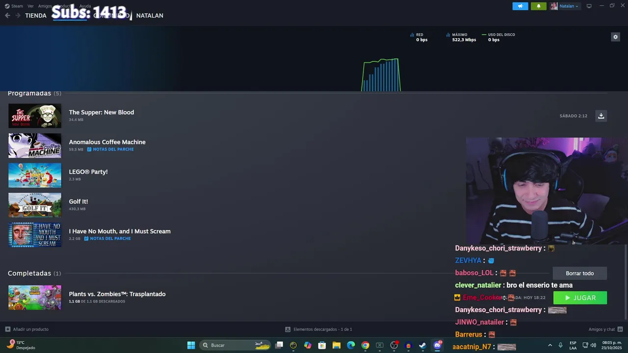628x353 pixels.
Task: Open the Ver menu
Action: click(x=30, y=6)
